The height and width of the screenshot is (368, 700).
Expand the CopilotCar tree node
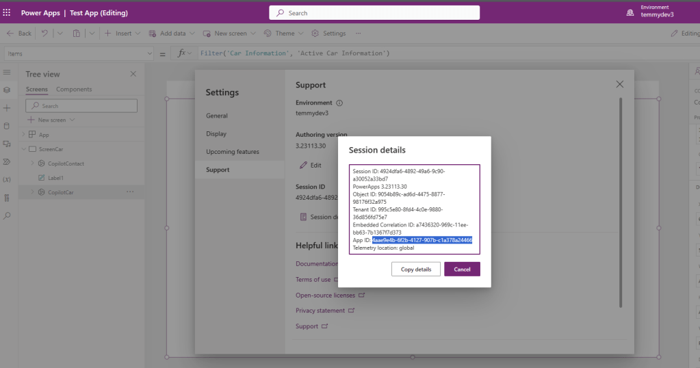pyautogui.click(x=32, y=192)
